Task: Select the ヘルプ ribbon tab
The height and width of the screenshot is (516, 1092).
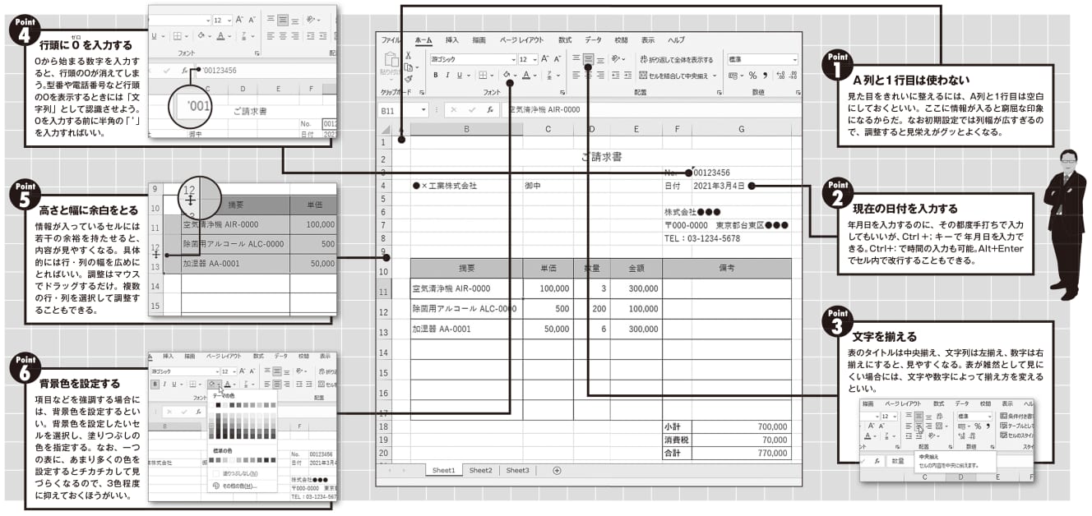Action: pos(676,39)
